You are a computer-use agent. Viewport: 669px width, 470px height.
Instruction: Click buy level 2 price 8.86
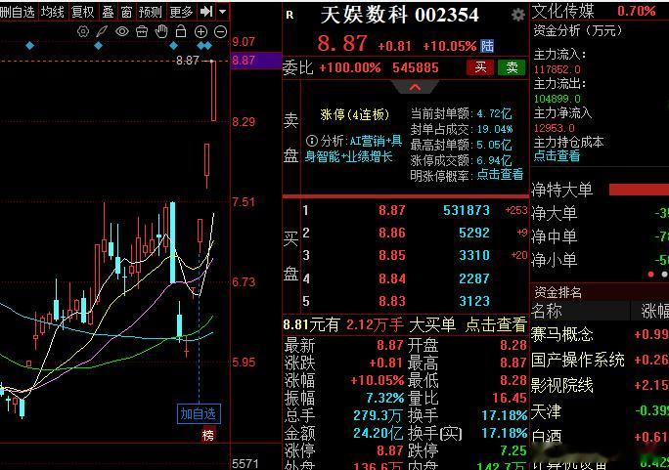(391, 233)
